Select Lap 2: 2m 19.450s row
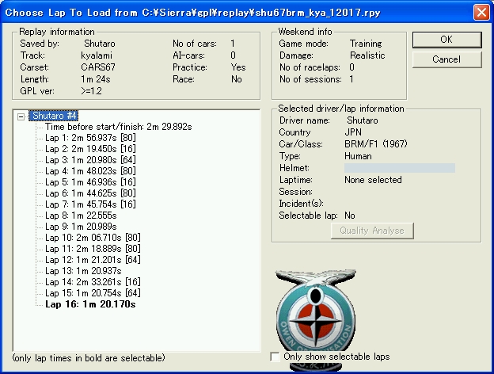This screenshot has height=374, width=494. 90,149
